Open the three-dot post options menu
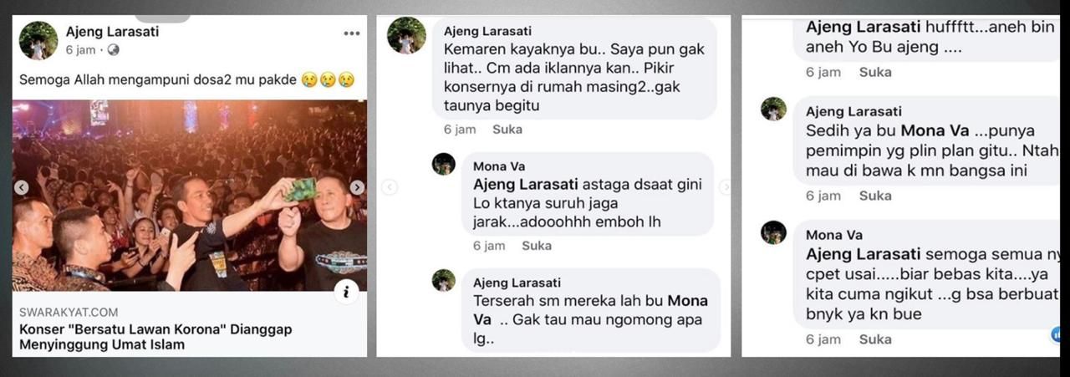The height and width of the screenshot is (377, 1070). tap(352, 33)
